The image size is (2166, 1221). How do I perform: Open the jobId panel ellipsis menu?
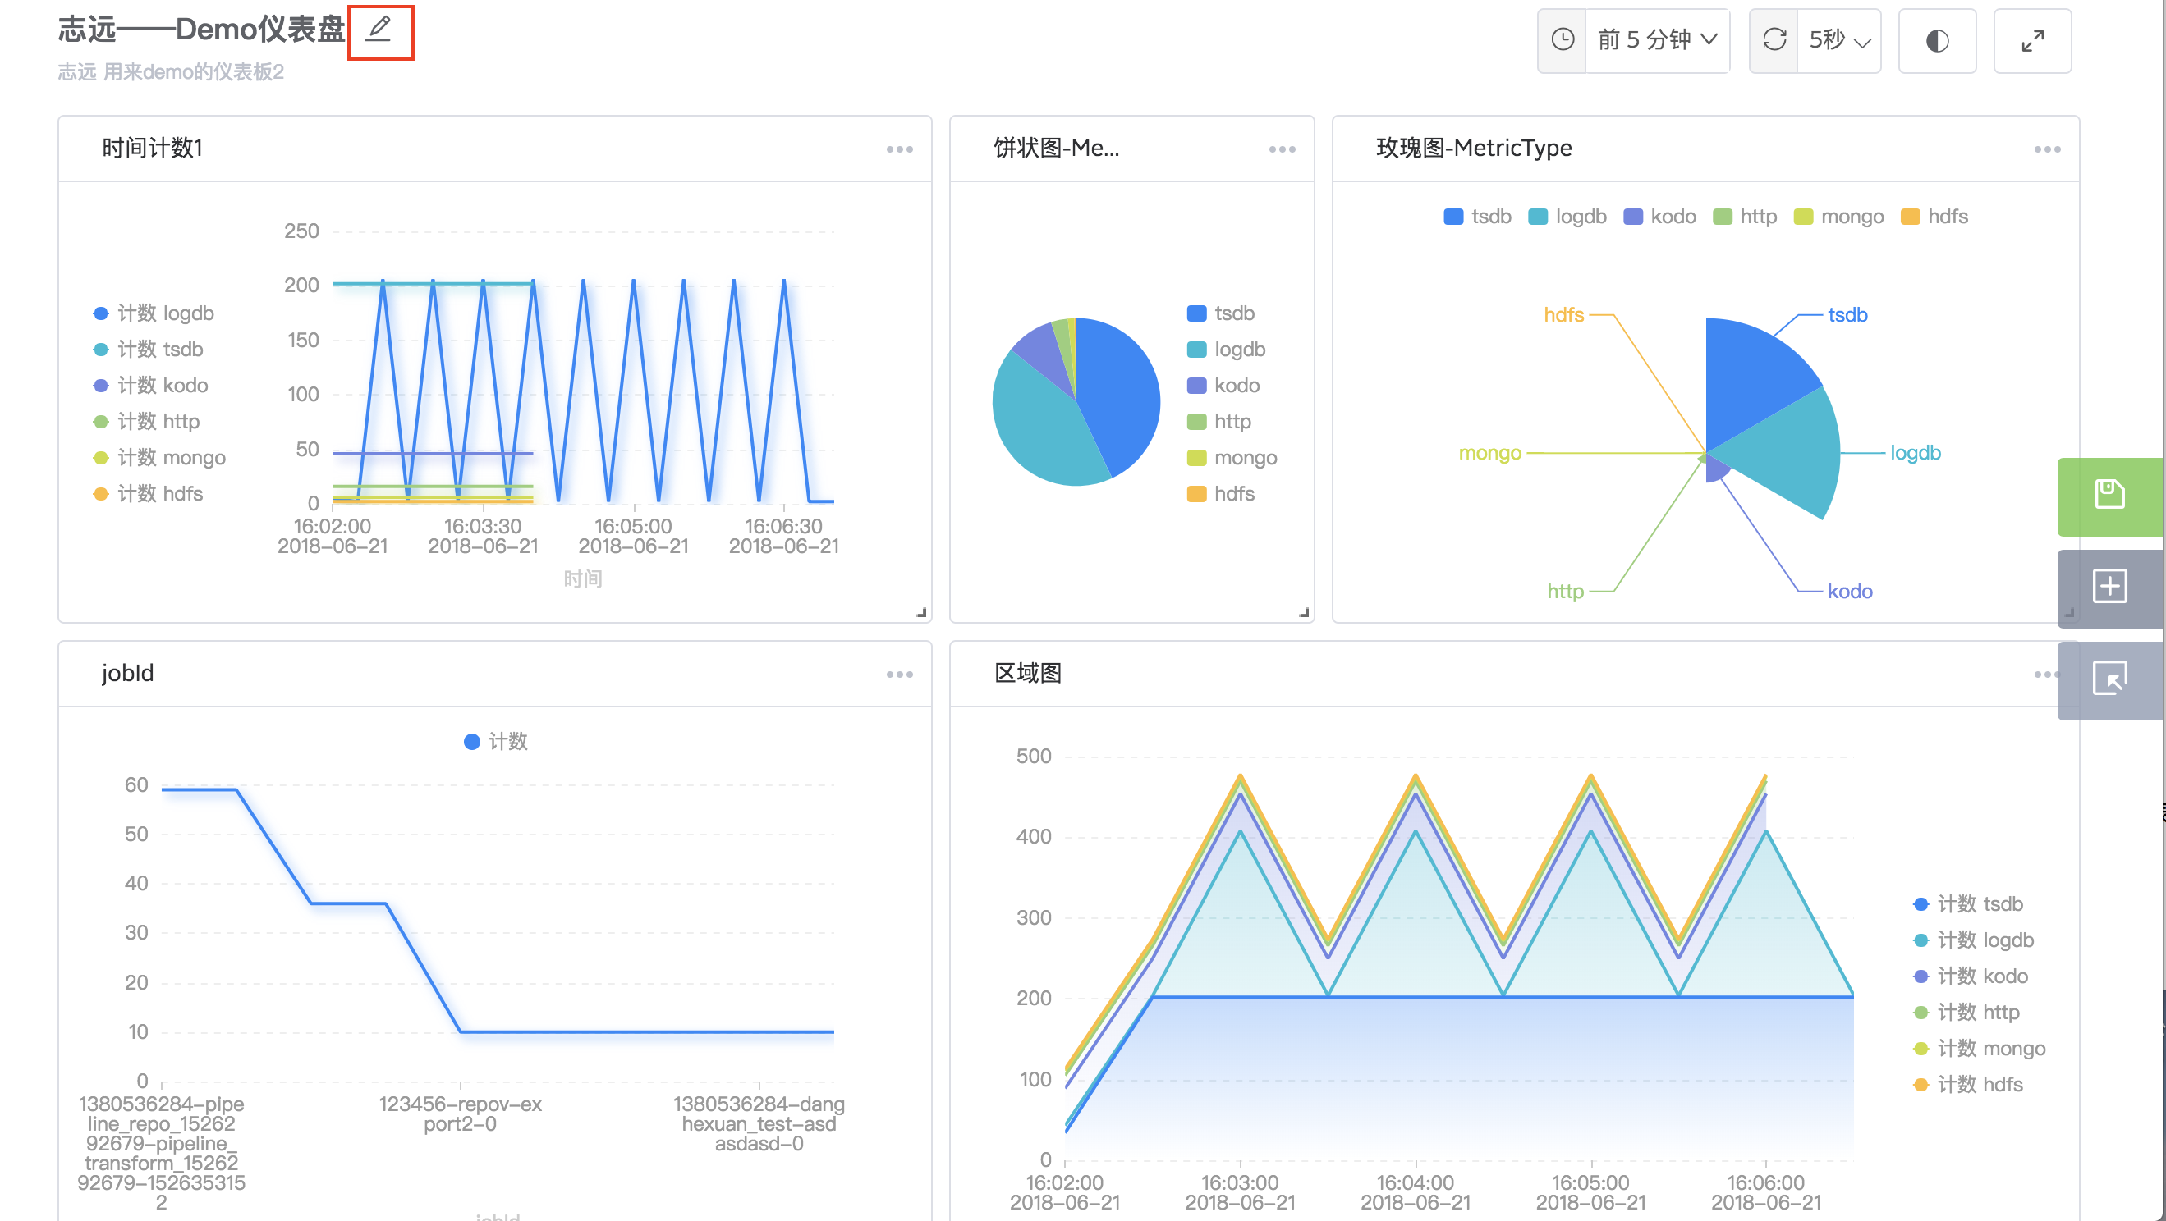(899, 675)
